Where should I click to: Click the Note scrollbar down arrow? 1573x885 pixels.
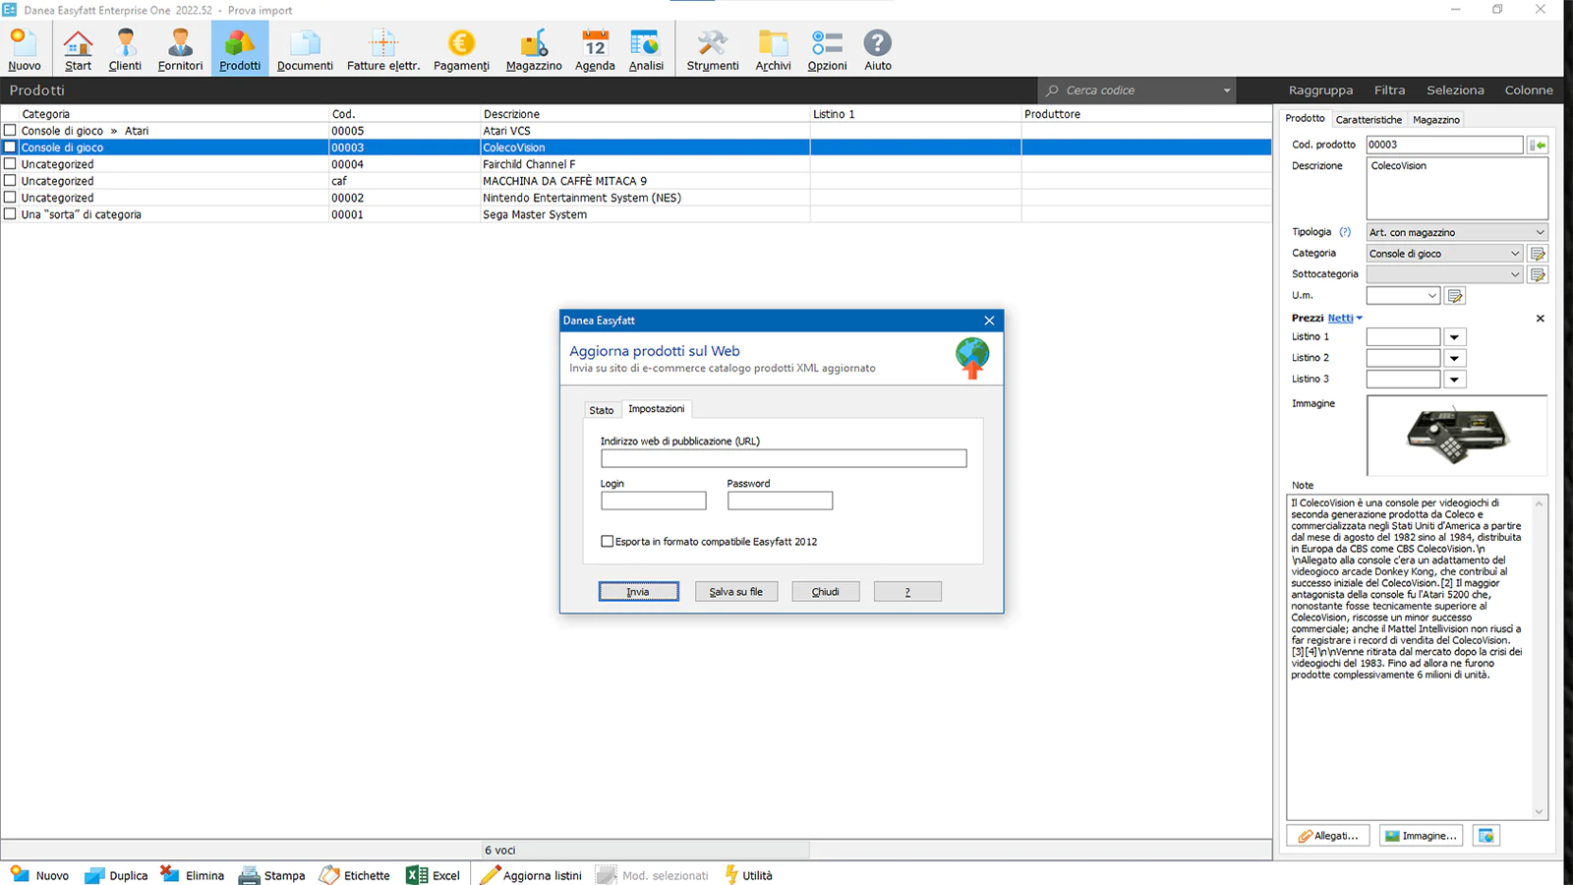click(1539, 812)
